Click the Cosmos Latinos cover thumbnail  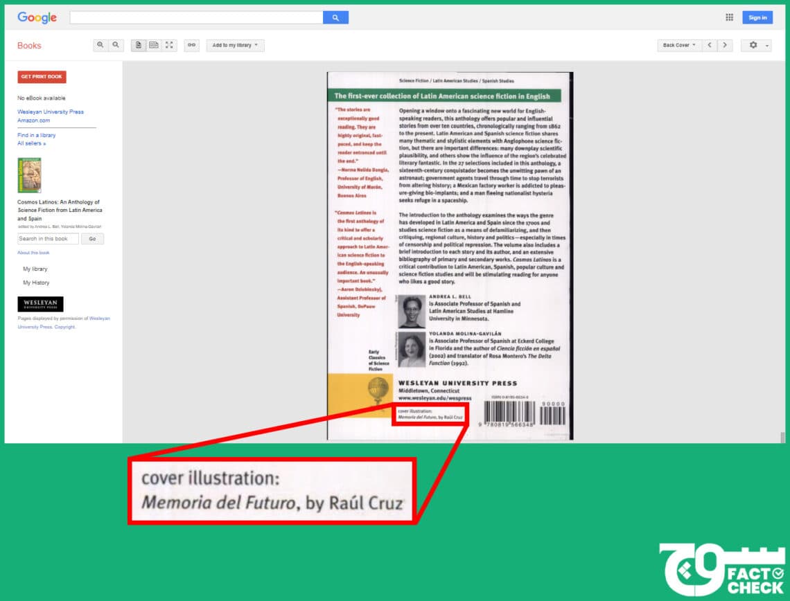pyautogui.click(x=29, y=175)
